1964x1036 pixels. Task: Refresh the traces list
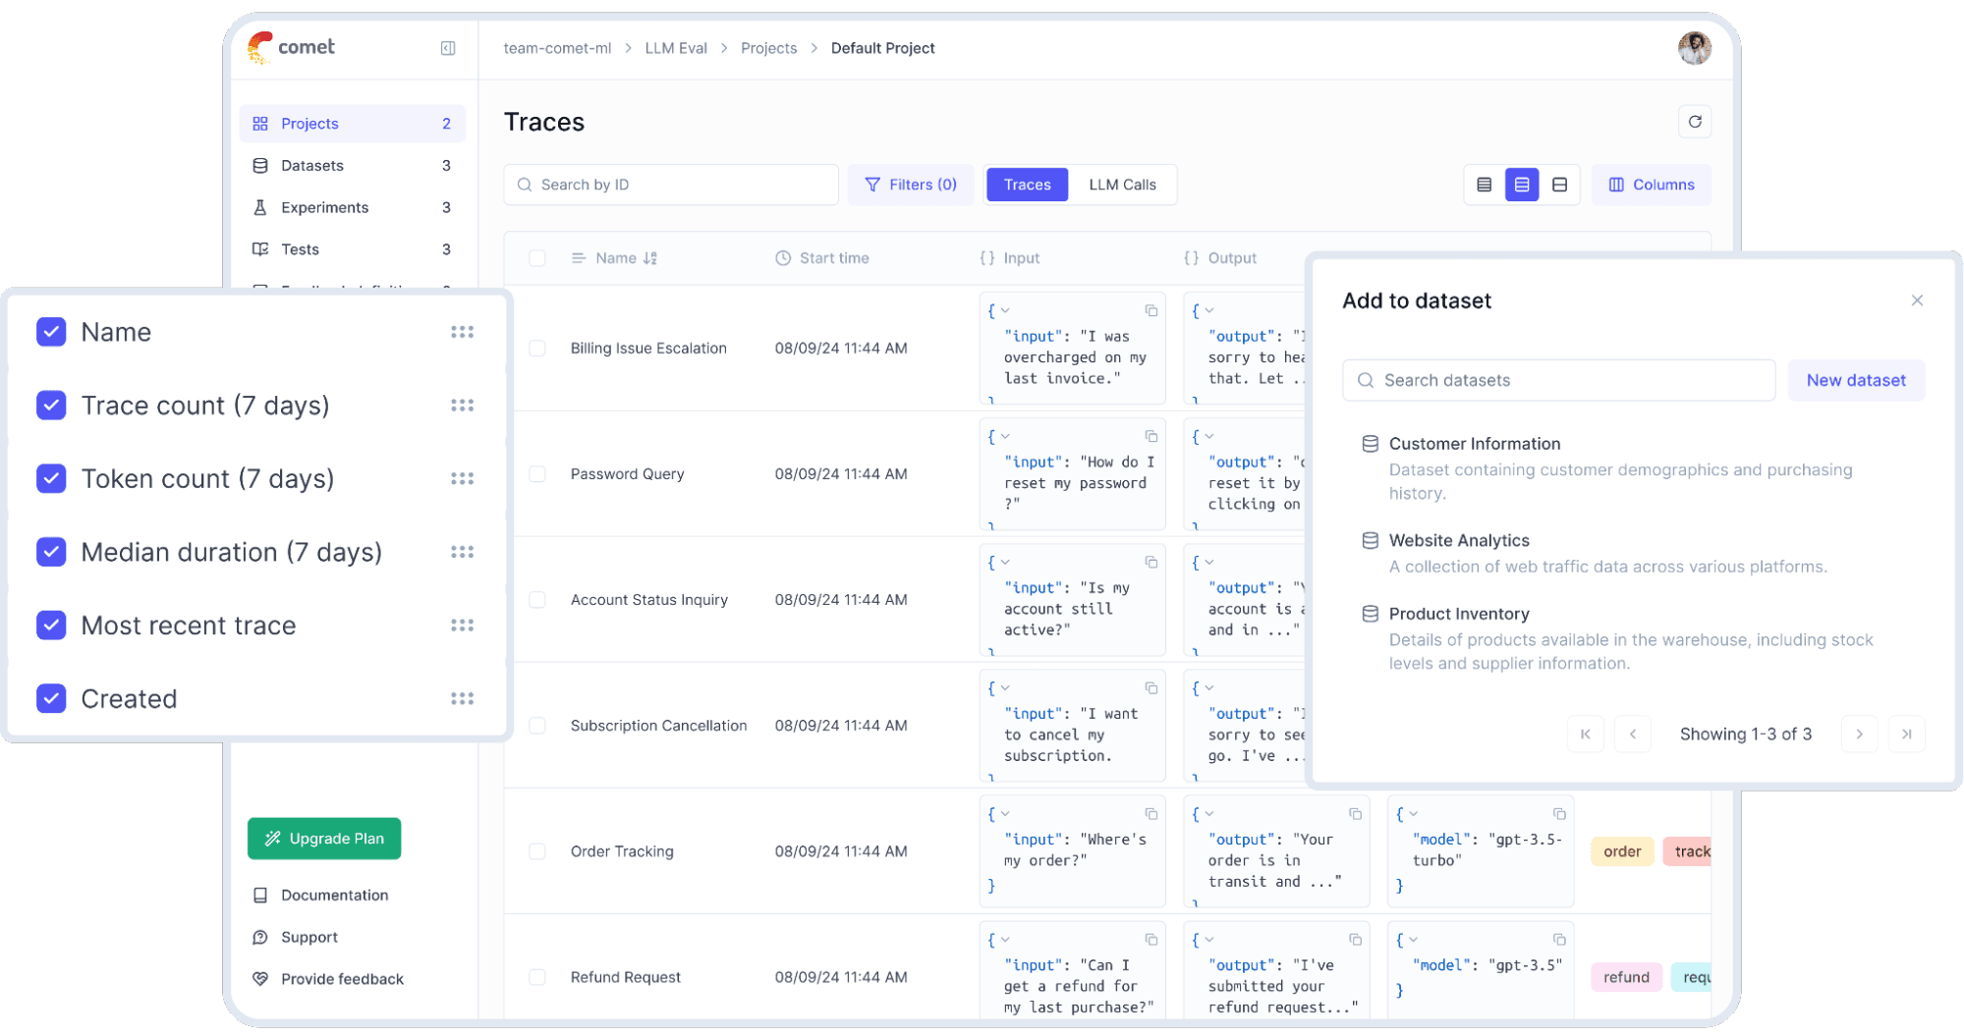(1694, 122)
